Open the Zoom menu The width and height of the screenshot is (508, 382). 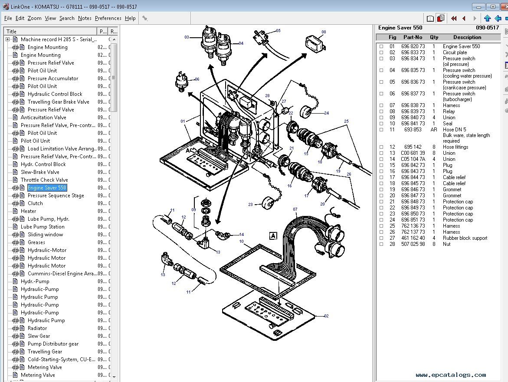pos(34,18)
